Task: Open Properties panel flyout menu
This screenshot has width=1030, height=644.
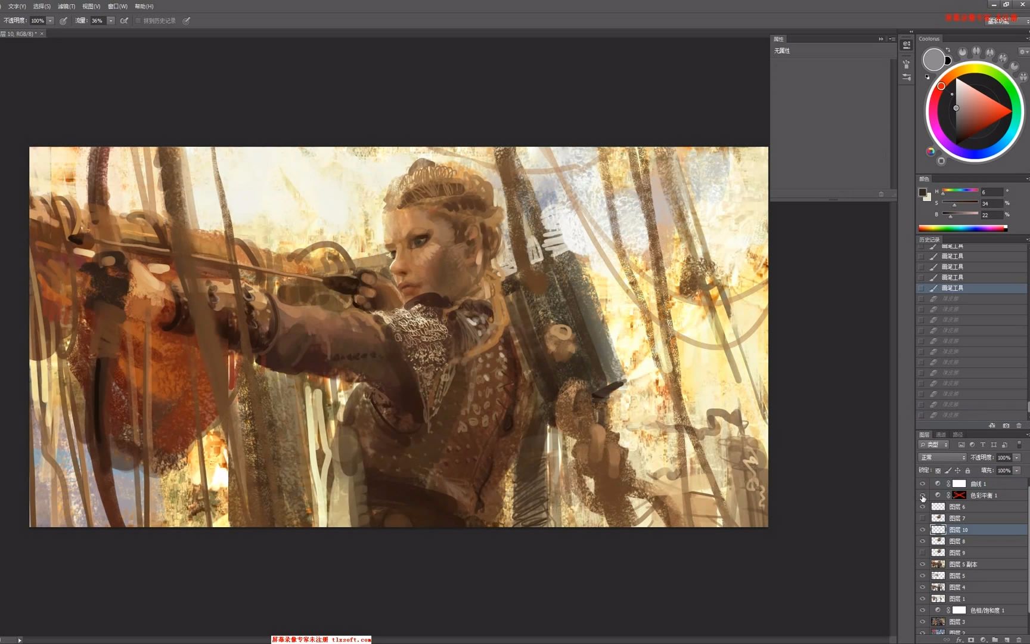Action: click(892, 39)
